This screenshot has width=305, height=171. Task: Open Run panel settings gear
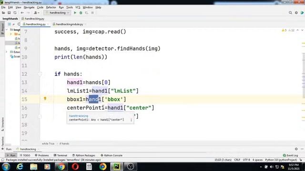[x=296, y=149]
